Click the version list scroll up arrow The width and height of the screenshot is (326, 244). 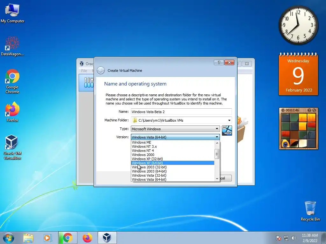217,143
